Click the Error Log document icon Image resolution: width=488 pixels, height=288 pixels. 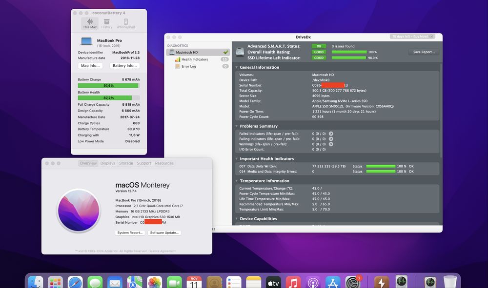pos(178,66)
